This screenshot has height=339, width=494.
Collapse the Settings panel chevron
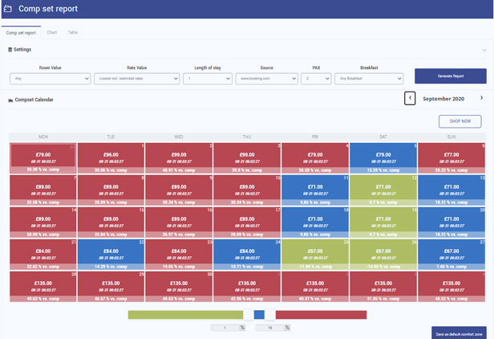click(484, 50)
